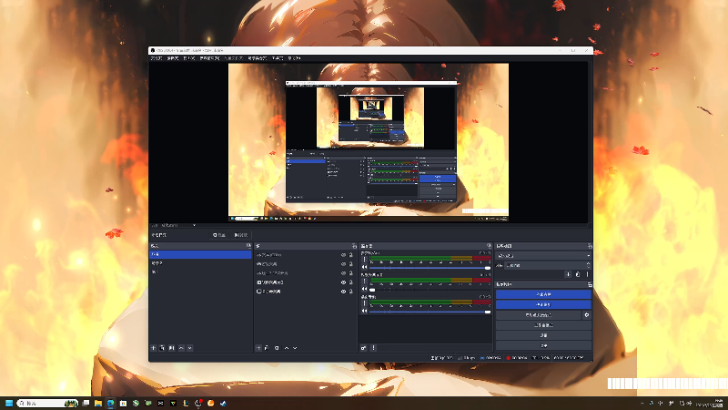
Task: Open source properties gear in the Sources toolbar
Action: [277, 348]
